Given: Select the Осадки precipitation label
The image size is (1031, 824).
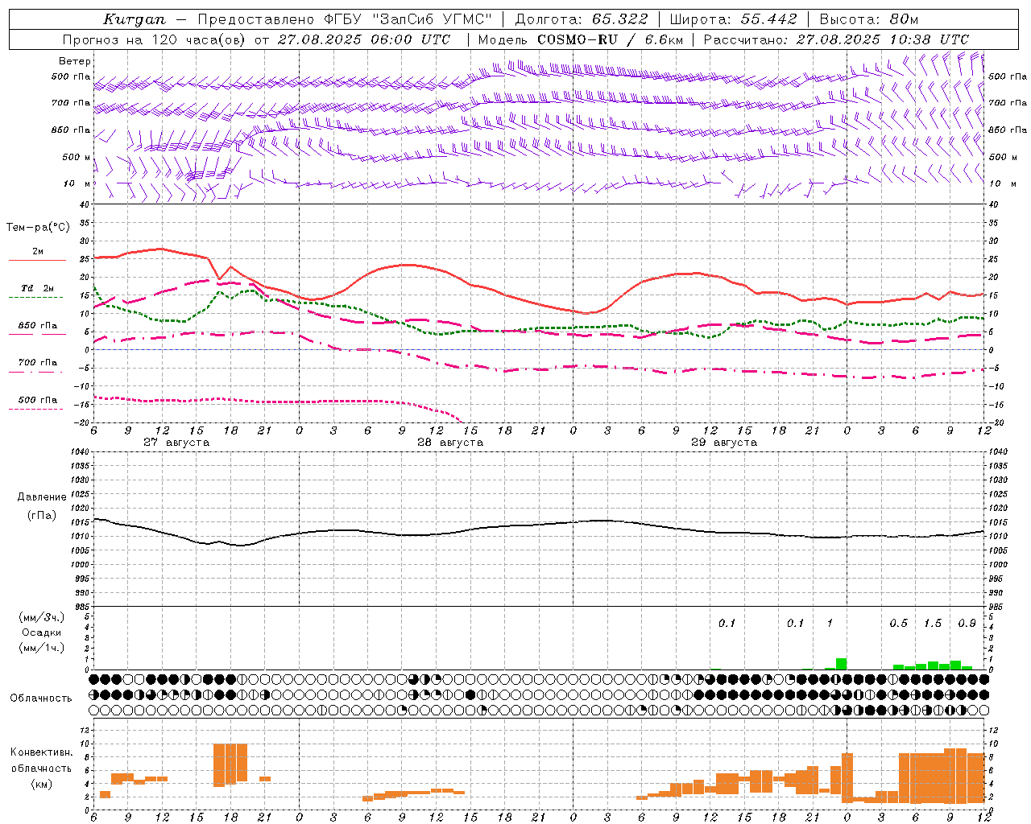Looking at the screenshot, I should coord(42,632).
